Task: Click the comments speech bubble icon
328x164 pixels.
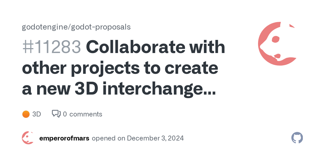Action: pos(56,114)
